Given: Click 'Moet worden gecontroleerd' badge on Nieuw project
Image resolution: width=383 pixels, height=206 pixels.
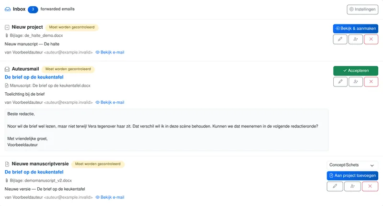Looking at the screenshot, I should [72, 27].
